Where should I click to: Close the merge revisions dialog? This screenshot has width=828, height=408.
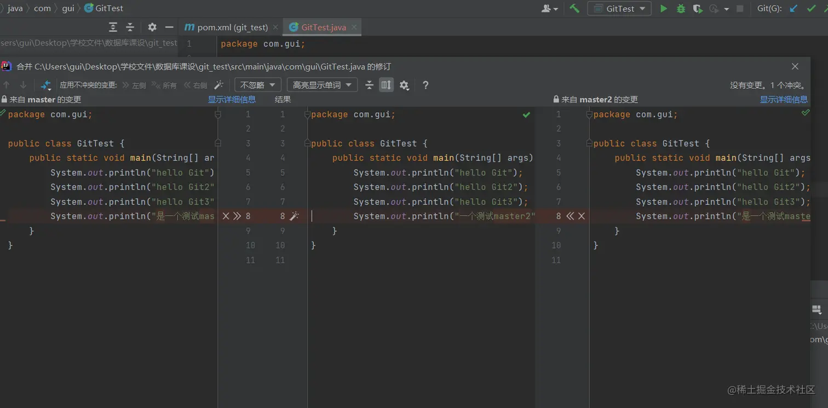pos(795,66)
